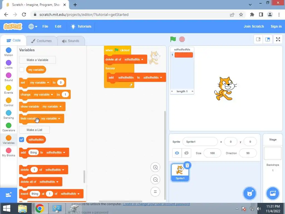Enter full screen stage mode
This screenshot has width=285, height=214.
pos(278,39)
